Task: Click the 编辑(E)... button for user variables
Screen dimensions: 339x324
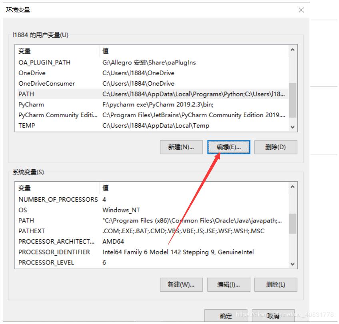Action: coord(229,147)
